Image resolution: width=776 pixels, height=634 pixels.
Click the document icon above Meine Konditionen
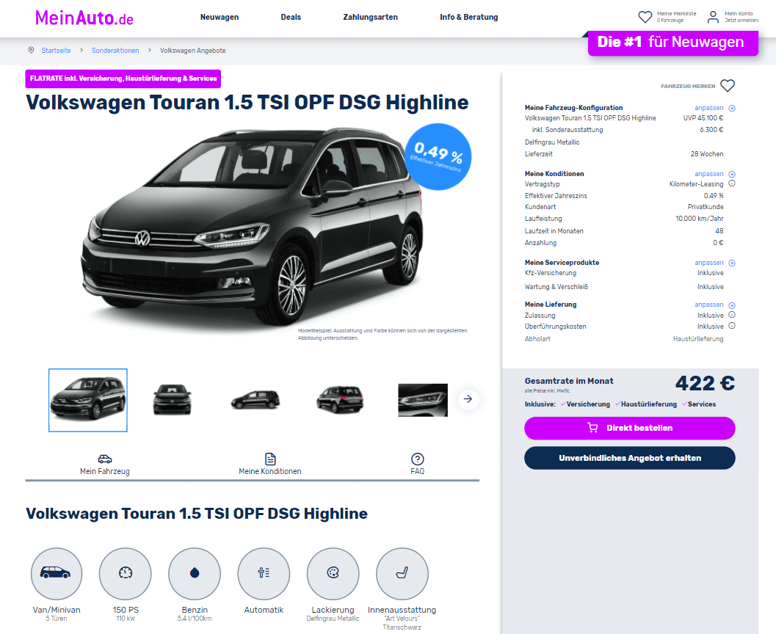click(x=270, y=459)
